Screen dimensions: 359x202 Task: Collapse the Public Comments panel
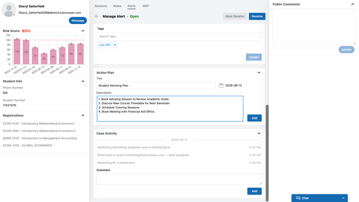click(x=353, y=4)
